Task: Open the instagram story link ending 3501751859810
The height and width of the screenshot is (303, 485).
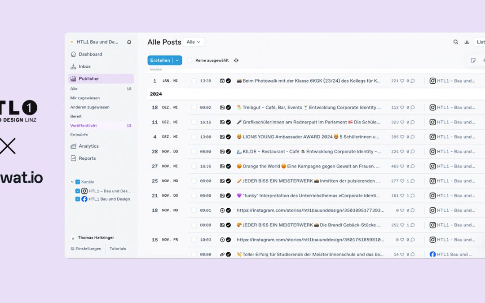Action: [x=310, y=240]
